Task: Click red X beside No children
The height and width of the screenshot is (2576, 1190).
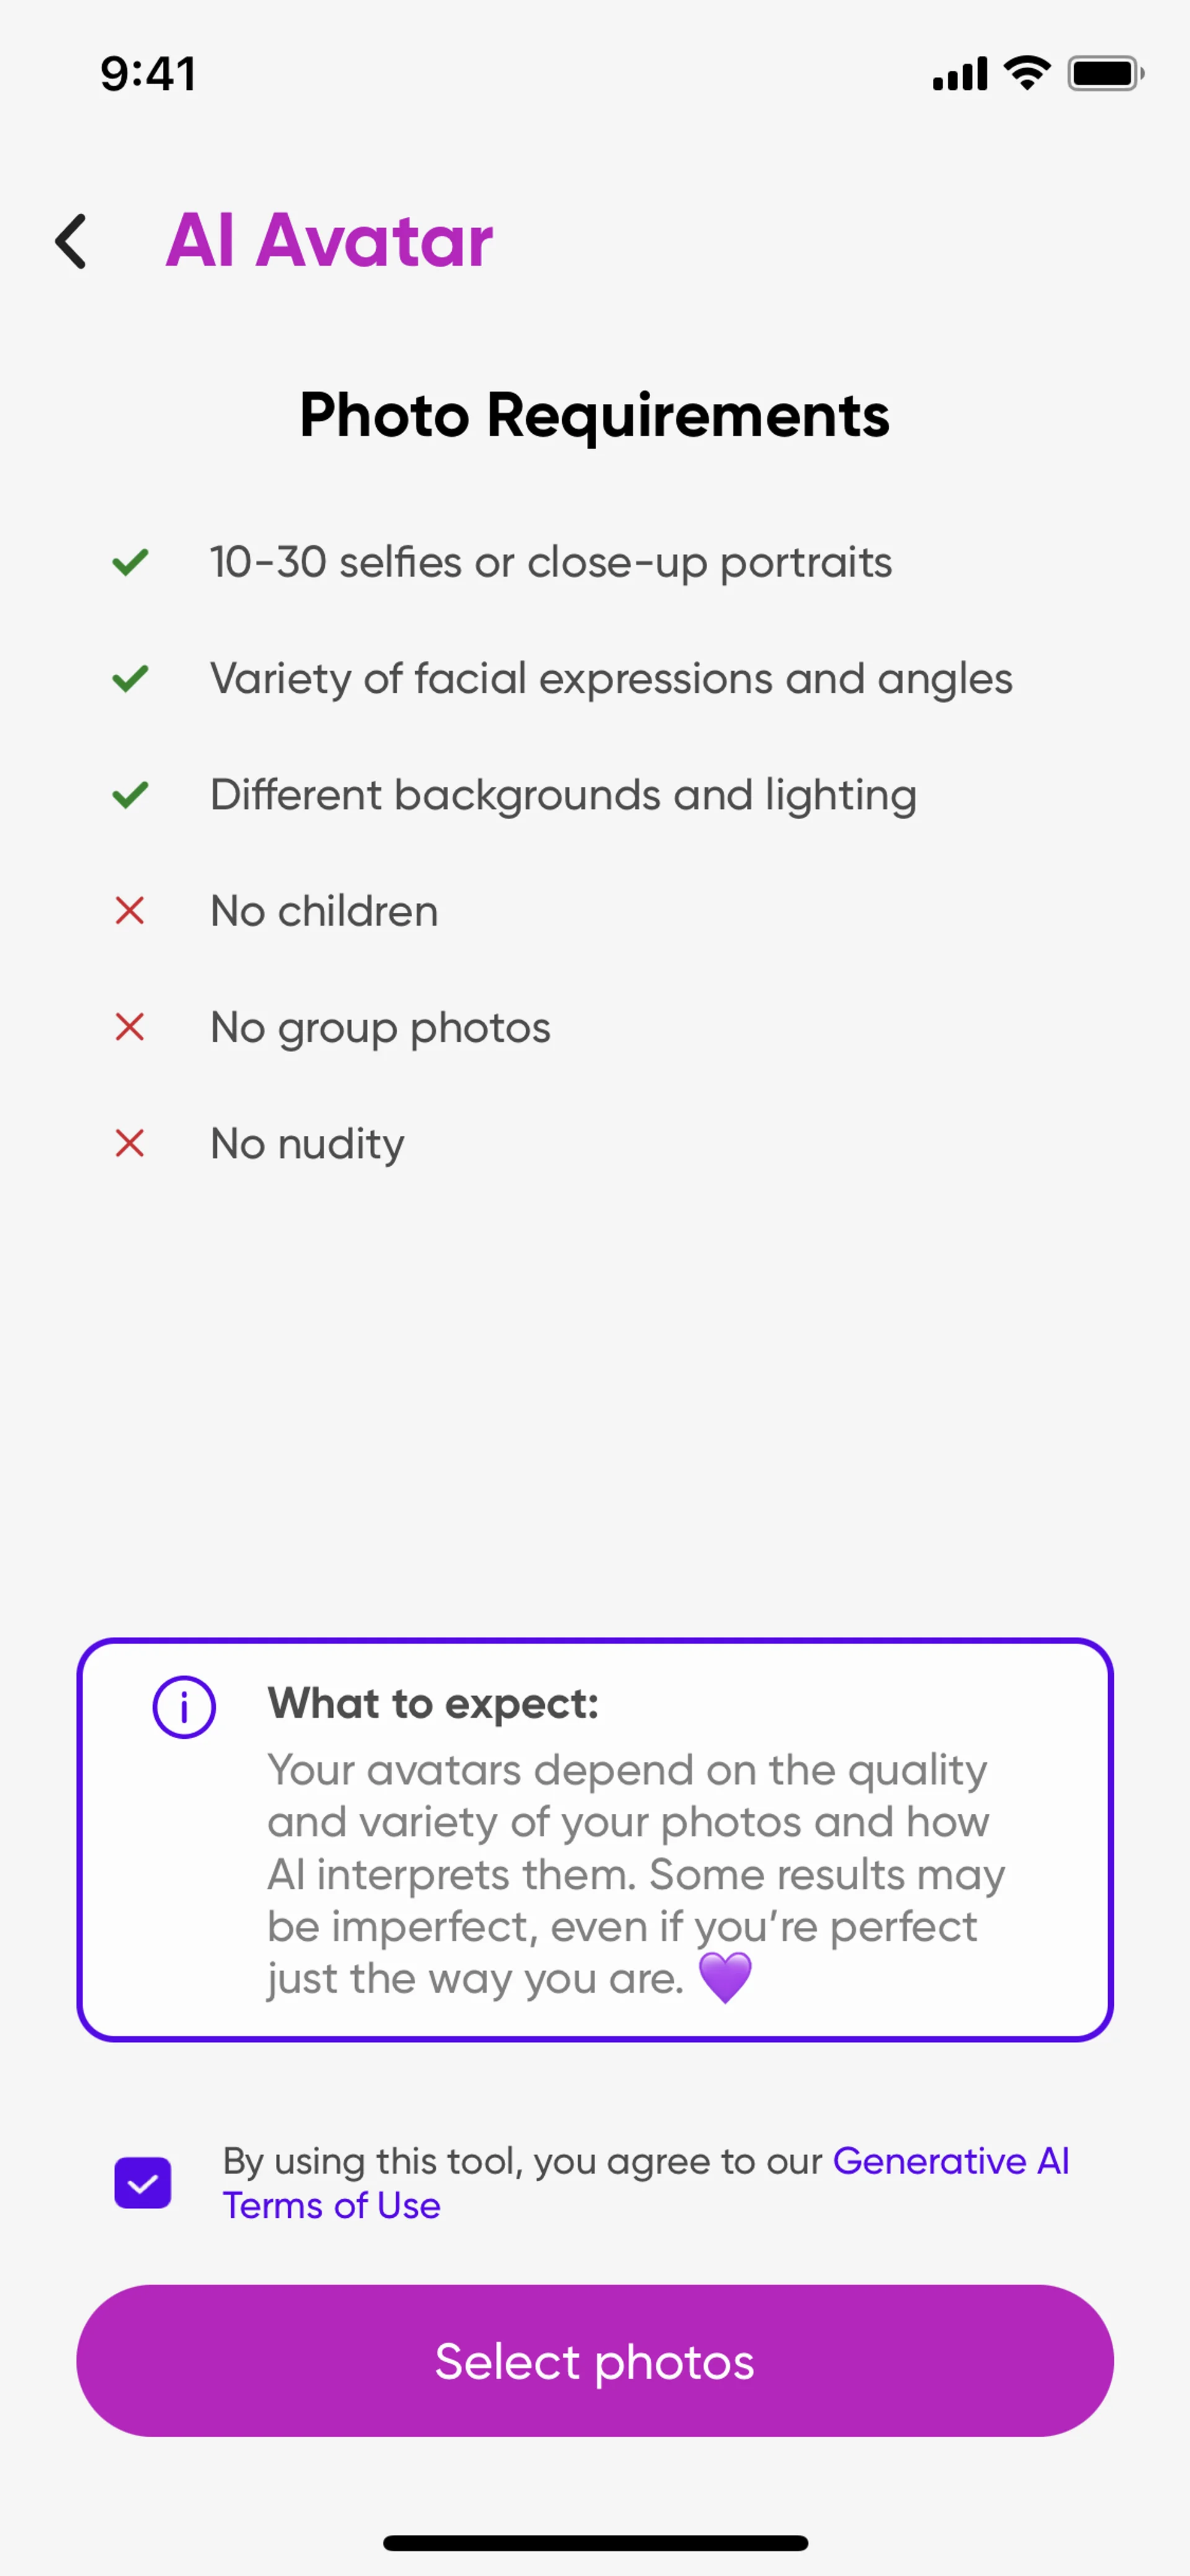Action: [x=130, y=911]
